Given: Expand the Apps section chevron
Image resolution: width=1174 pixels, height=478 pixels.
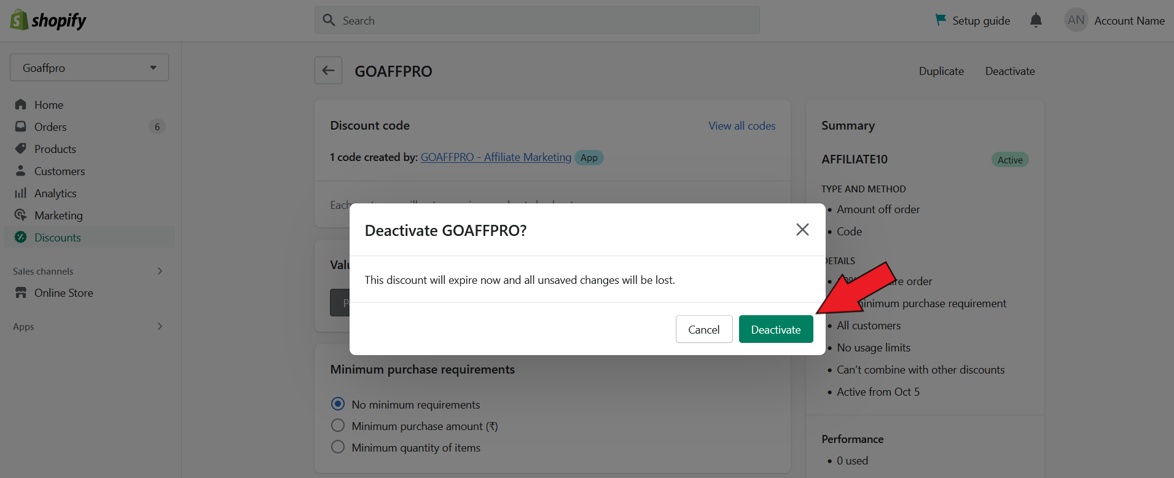Looking at the screenshot, I should (x=160, y=326).
